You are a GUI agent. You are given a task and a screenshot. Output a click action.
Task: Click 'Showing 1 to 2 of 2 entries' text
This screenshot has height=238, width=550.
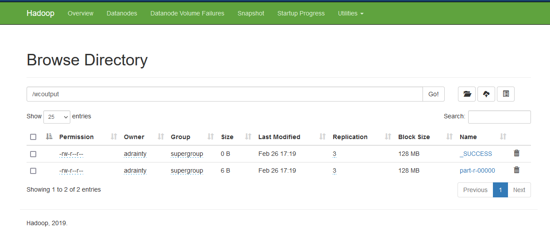[64, 189]
